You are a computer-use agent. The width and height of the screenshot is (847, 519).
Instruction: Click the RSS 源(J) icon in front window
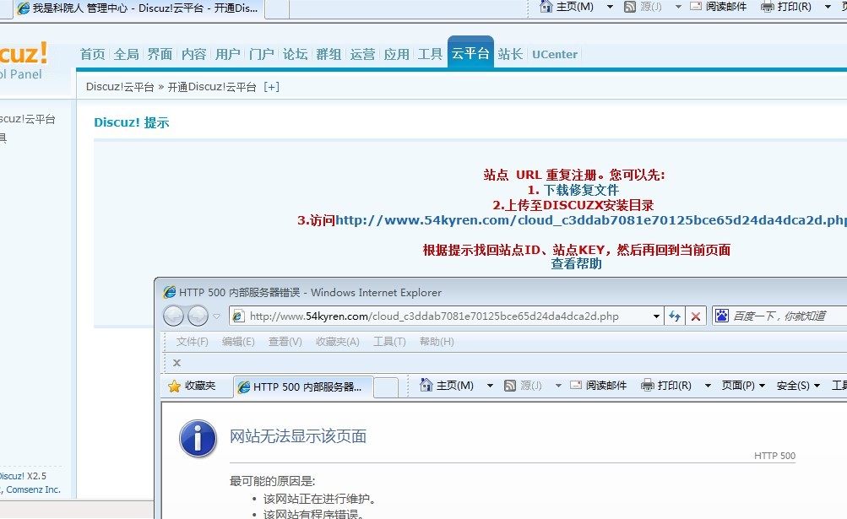tap(509, 385)
